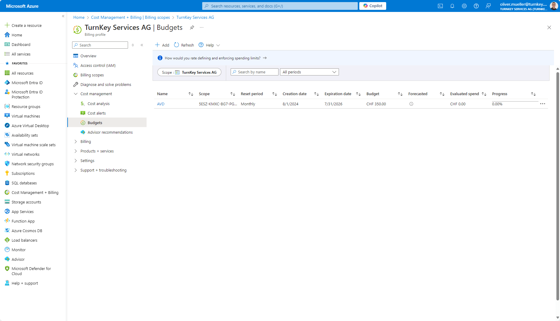Open Virtual machines favorite
The image size is (560, 321).
(22, 116)
